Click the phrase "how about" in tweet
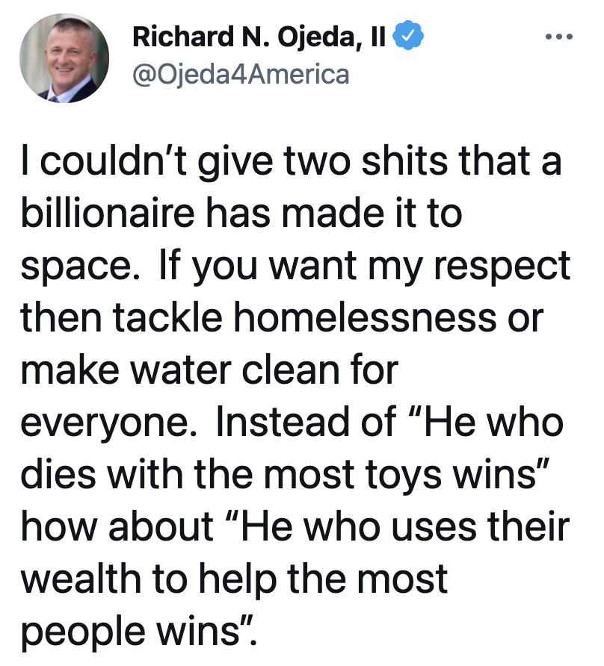604x666 pixels. tap(117, 526)
